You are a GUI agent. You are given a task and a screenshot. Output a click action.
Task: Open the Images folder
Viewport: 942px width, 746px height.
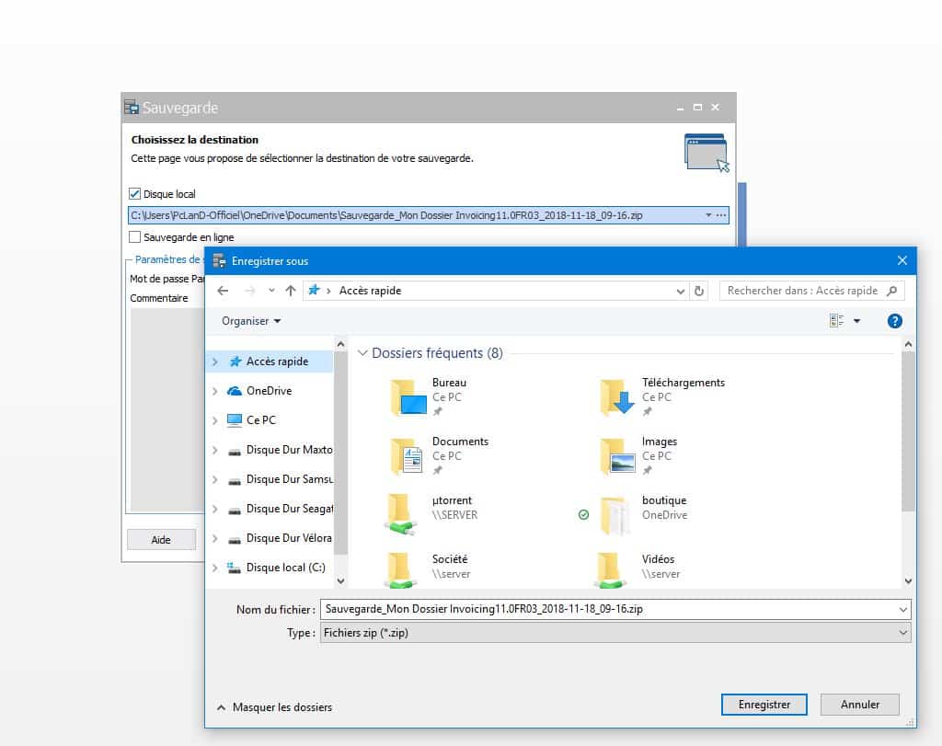coord(617,455)
